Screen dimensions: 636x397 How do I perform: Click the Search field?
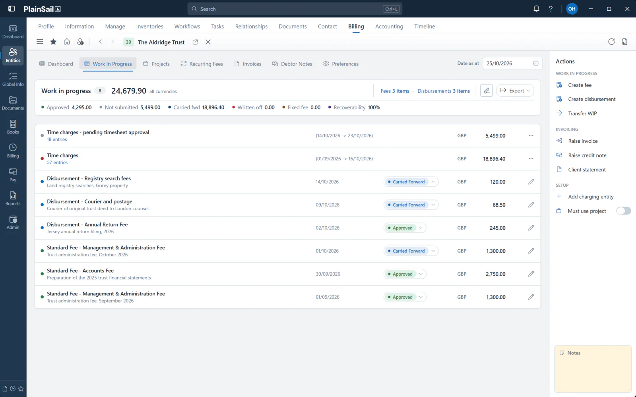coord(295,9)
